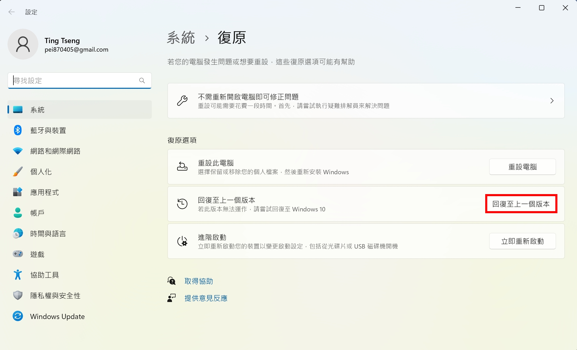The width and height of the screenshot is (577, 350).
Task: Close the settings window
Action: (x=565, y=8)
